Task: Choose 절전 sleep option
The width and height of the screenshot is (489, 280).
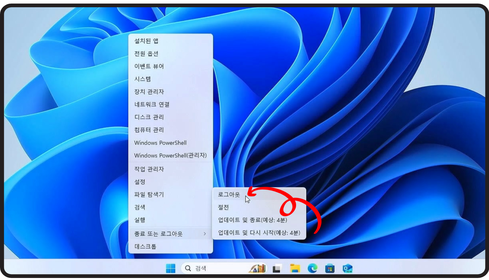Action: (223, 207)
